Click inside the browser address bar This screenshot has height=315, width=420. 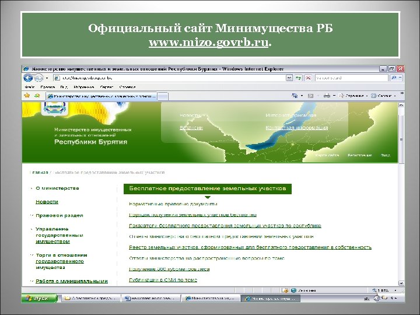click(170, 78)
